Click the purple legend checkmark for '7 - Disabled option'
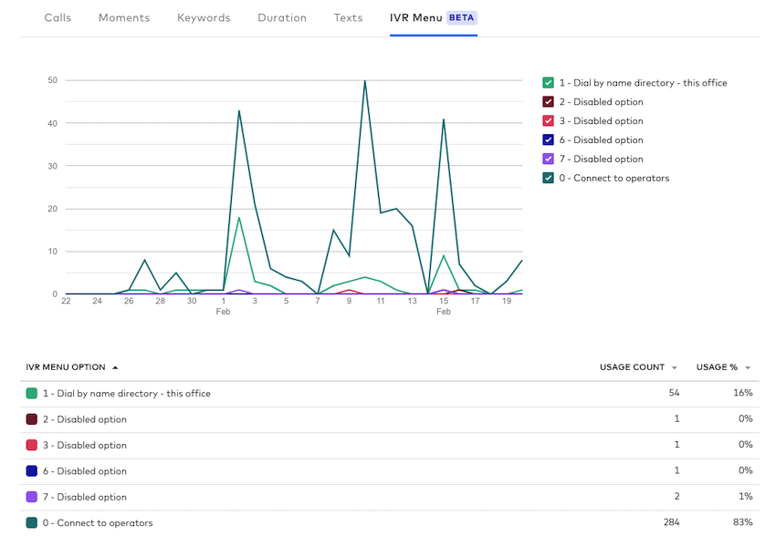776x536 pixels. click(x=547, y=159)
